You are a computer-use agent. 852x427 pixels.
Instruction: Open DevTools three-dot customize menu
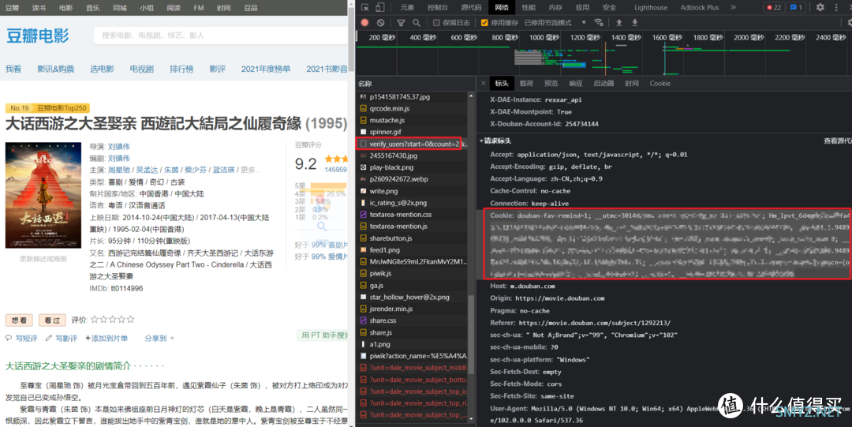836,8
